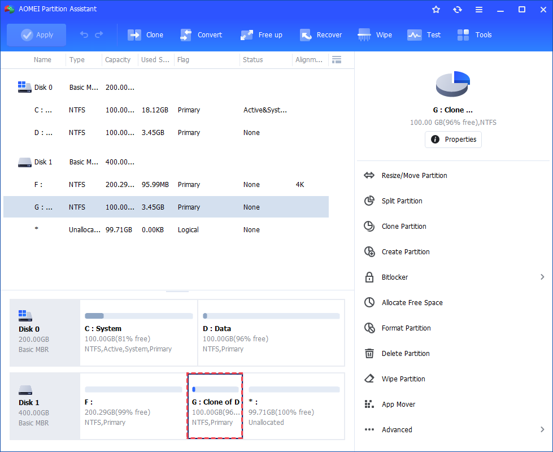Click the F: partition usage bar
Screen dimensions: 553x452
(133, 389)
